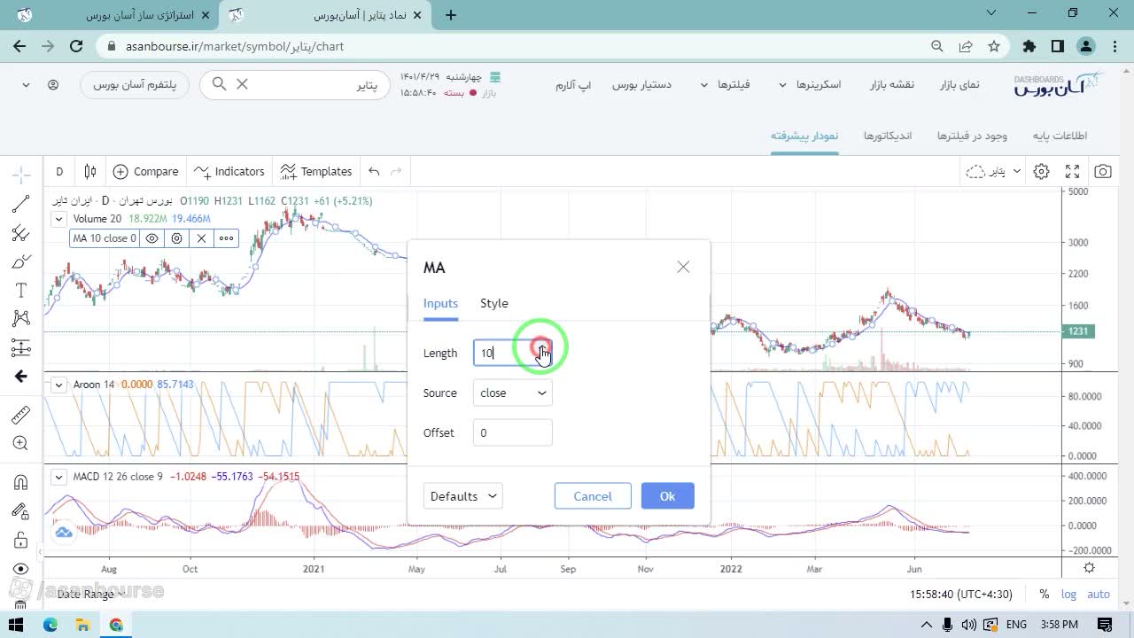Open the candlestick chart style selector
The image size is (1134, 638).
pyautogui.click(x=90, y=171)
